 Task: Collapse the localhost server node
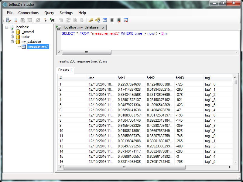pyautogui.click(x=7, y=27)
